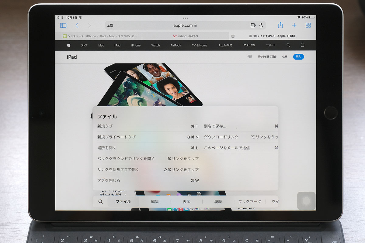Open TV & Home in Apple navigation
The height and width of the screenshot is (243, 365).
pyautogui.click(x=200, y=46)
